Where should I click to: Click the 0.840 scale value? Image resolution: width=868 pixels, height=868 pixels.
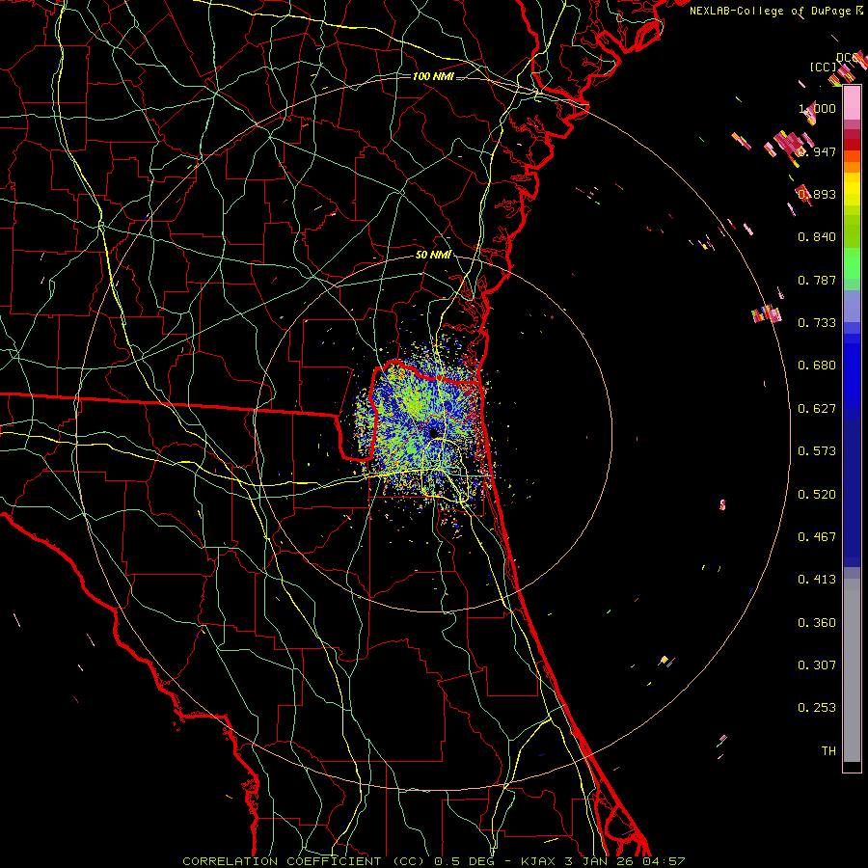(817, 237)
